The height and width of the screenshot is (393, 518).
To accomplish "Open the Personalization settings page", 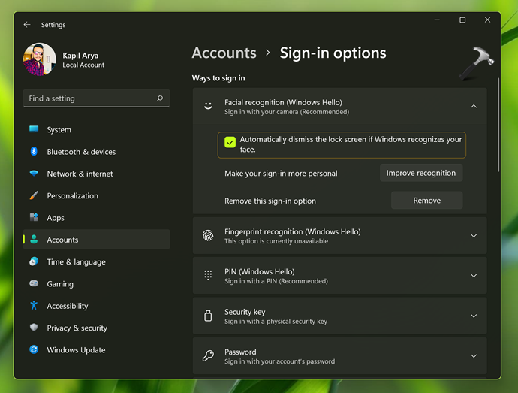I will [72, 195].
